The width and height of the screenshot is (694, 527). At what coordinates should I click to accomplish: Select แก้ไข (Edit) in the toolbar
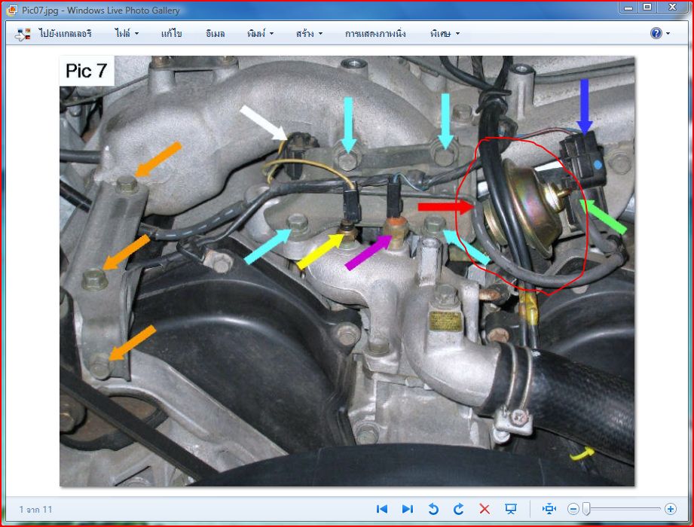pos(172,34)
